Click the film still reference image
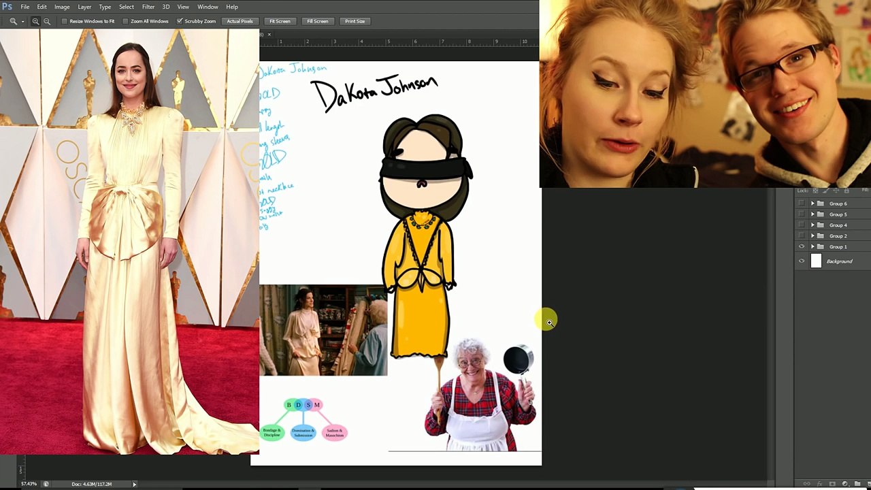The height and width of the screenshot is (490, 871). pos(323,330)
